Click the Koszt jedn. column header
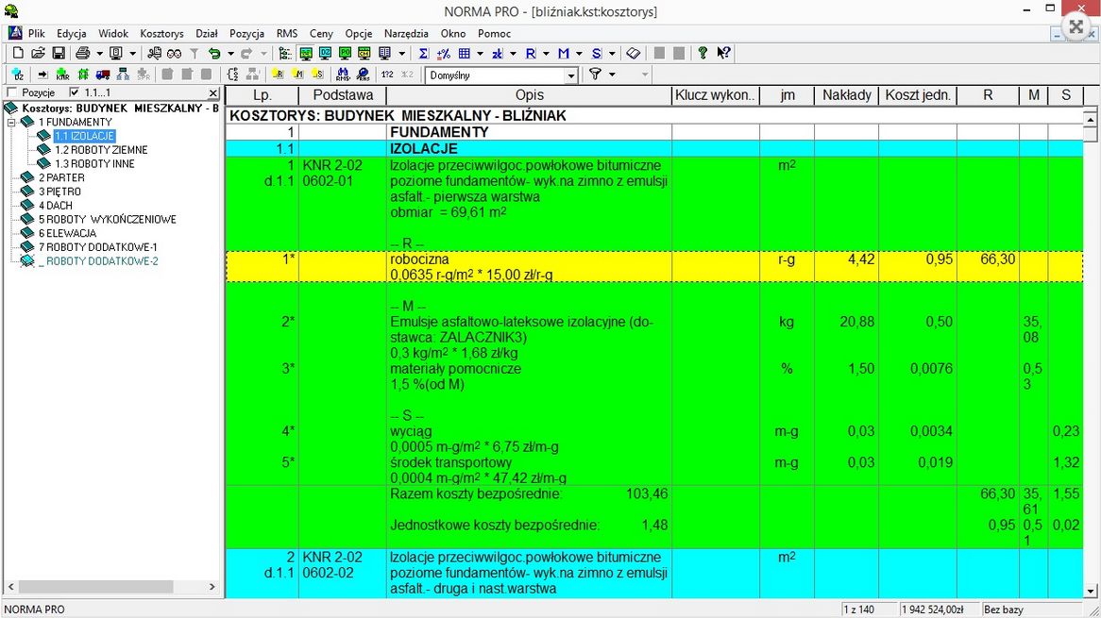The width and height of the screenshot is (1101, 618). click(x=918, y=95)
